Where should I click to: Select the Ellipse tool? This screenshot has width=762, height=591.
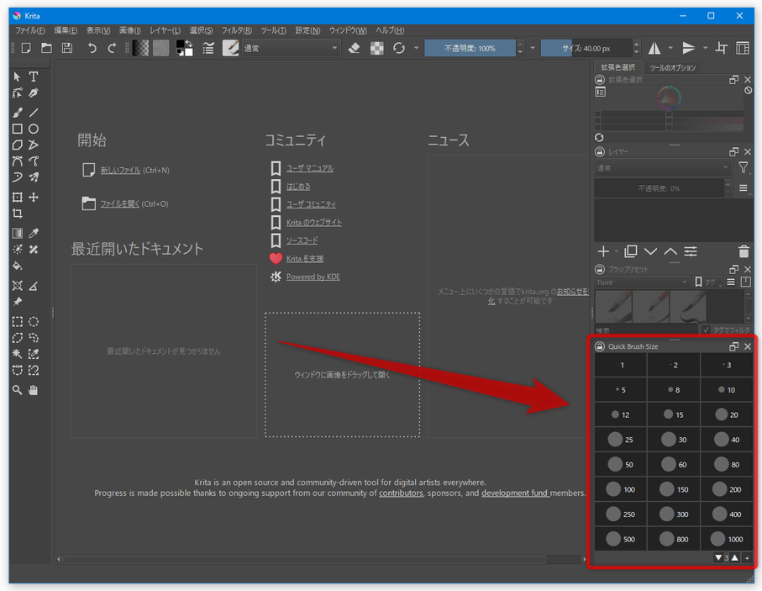pyautogui.click(x=34, y=129)
